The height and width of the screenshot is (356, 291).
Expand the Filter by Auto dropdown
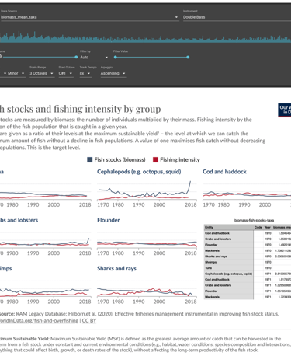[94, 58]
